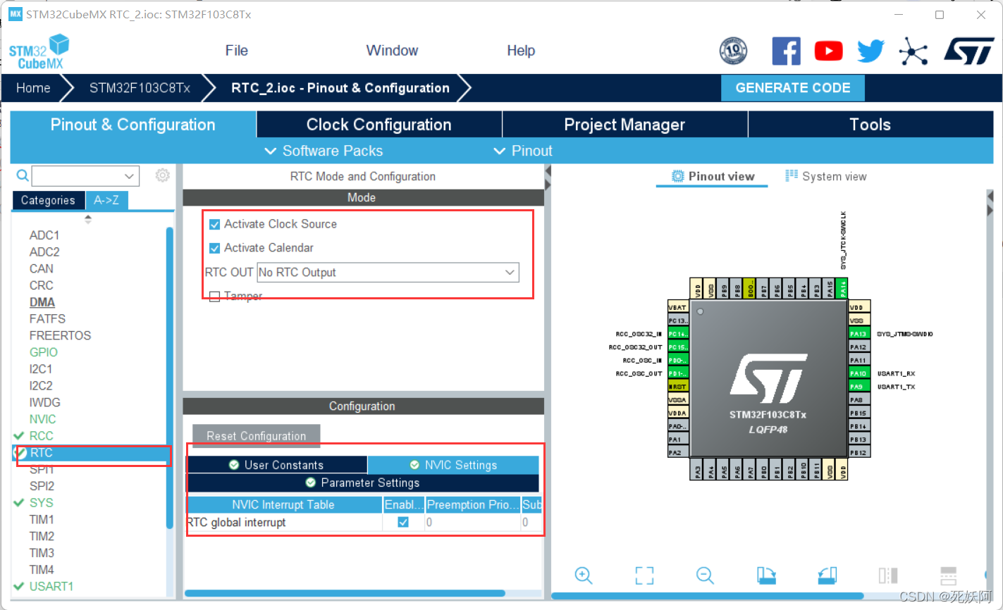Open the Window menu

point(392,51)
